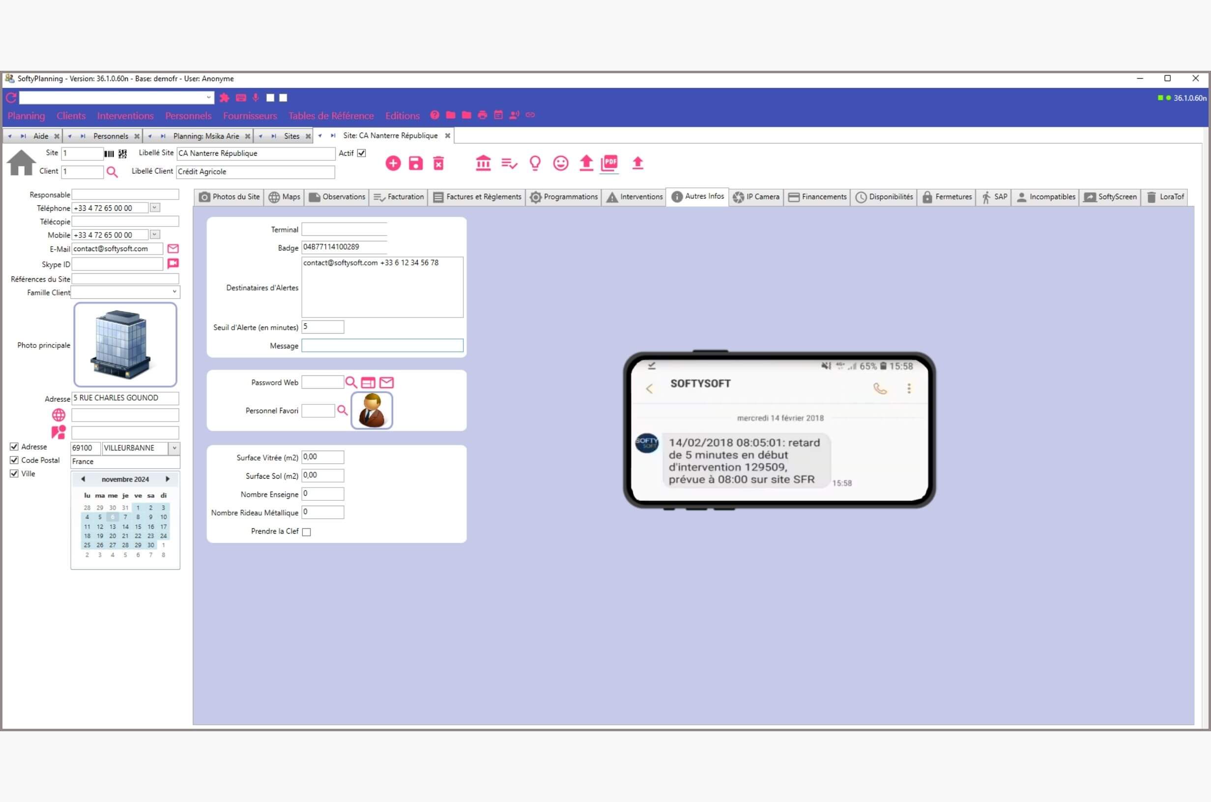Search for a client using the magnifier next to Client
The height and width of the screenshot is (802, 1211).
point(112,172)
